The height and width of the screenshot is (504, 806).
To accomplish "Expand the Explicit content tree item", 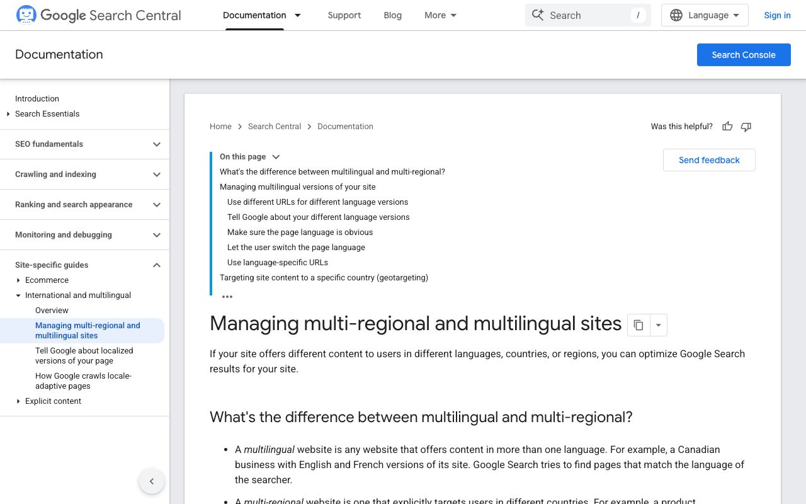I will pos(19,401).
